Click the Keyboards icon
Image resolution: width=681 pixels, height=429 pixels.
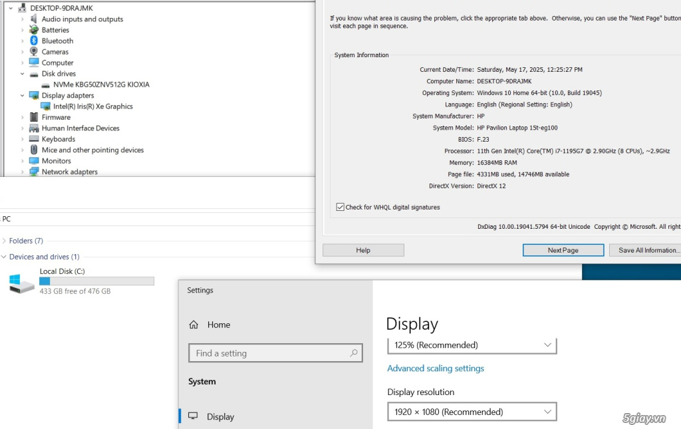(34, 138)
